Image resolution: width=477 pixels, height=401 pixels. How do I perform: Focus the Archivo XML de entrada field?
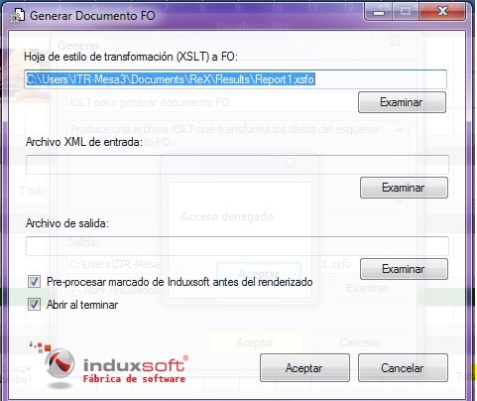coord(237,165)
